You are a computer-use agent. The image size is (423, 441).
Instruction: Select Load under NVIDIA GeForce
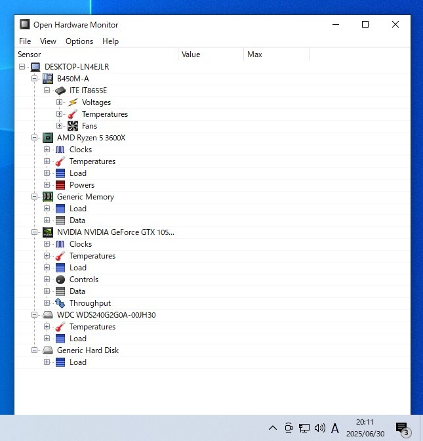point(78,268)
